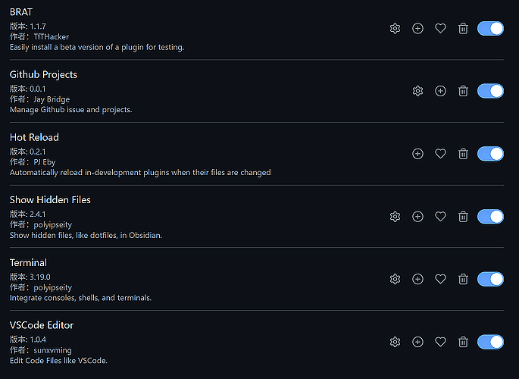Open BRAT plugin settings gear

[x=395, y=29]
